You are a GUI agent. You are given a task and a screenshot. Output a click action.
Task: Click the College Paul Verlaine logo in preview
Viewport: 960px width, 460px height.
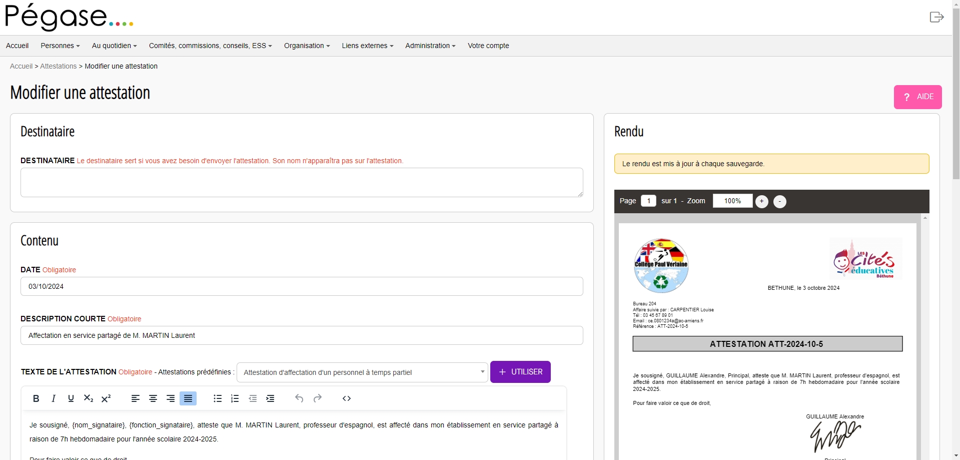(x=661, y=265)
